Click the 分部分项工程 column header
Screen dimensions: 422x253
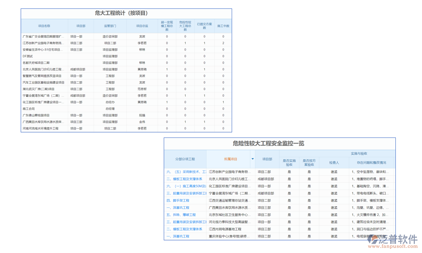click(185, 159)
